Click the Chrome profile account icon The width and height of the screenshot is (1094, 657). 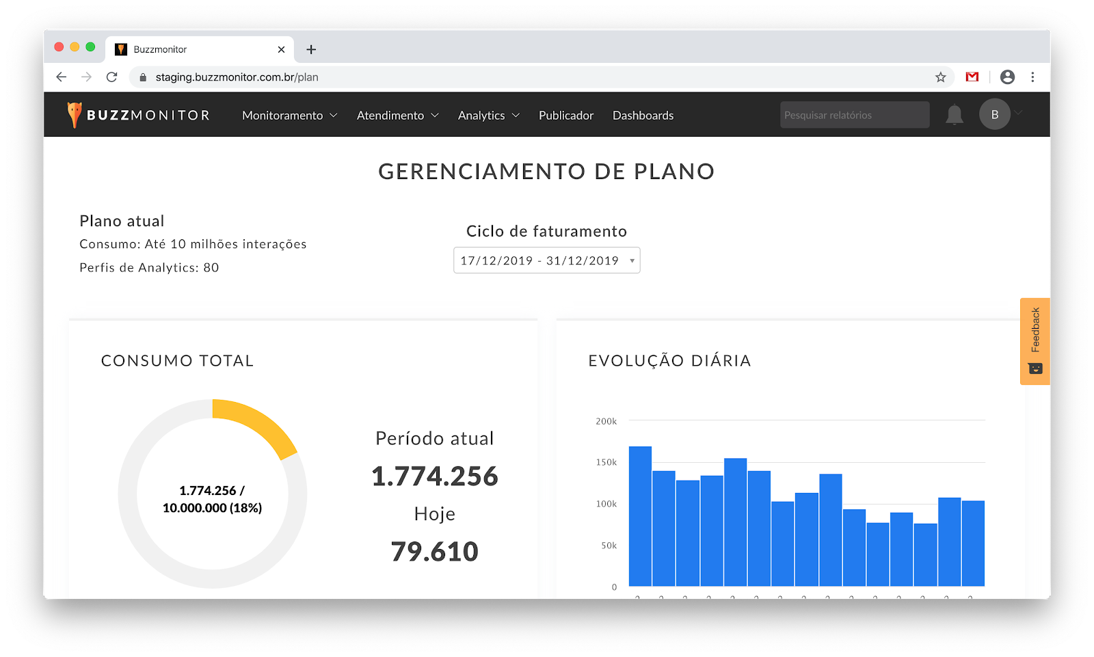tap(1006, 77)
